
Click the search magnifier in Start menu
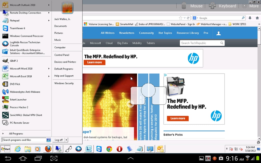(x=48, y=140)
